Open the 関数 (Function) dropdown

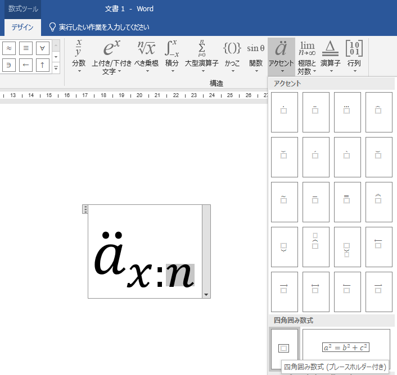256,56
